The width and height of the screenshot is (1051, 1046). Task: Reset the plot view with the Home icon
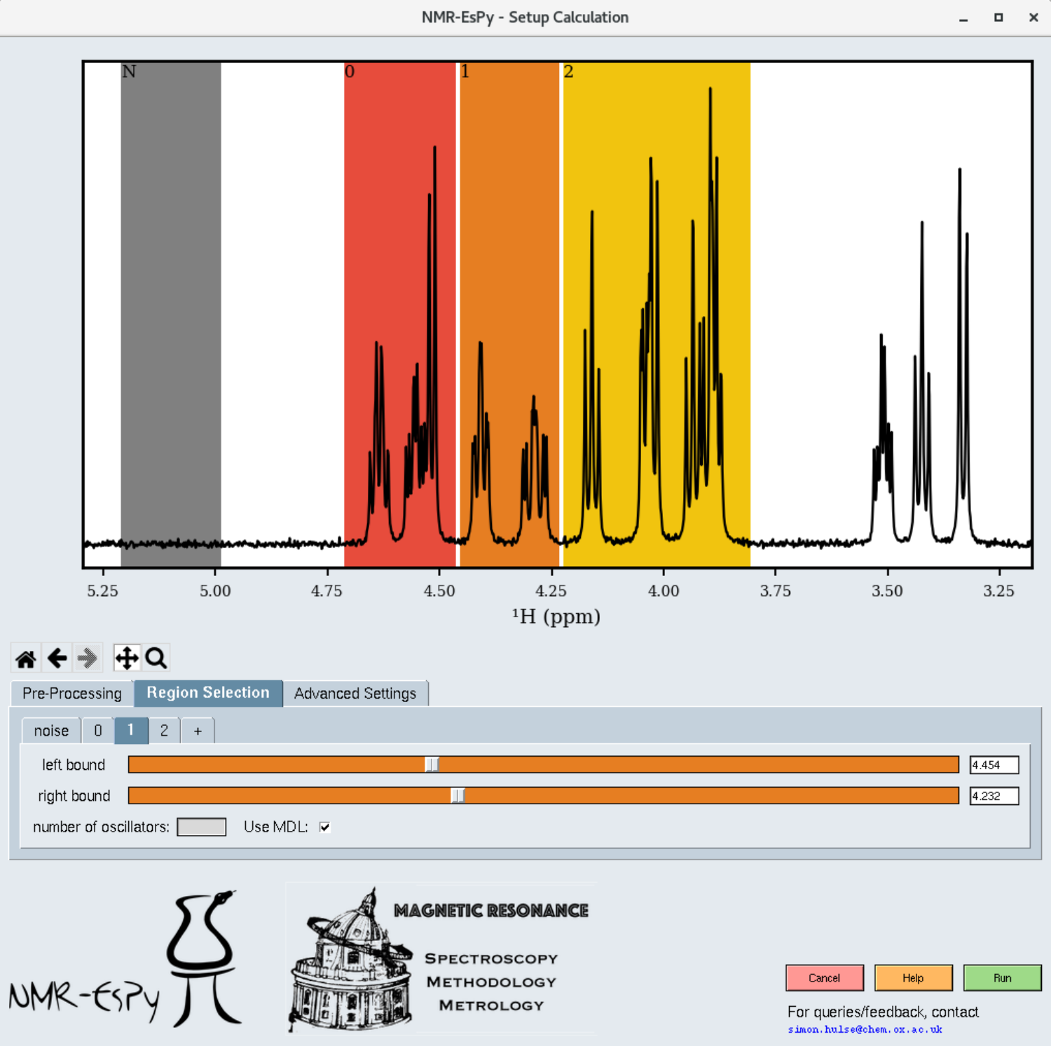coord(26,658)
